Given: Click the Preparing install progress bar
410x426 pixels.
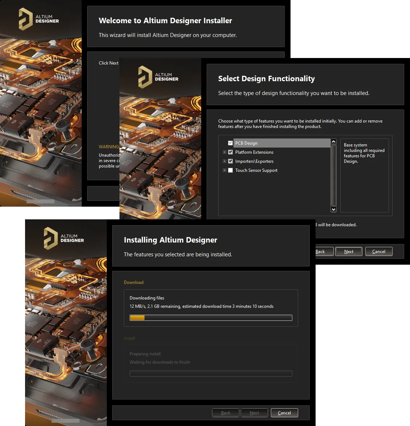Looking at the screenshot, I should click(x=211, y=373).
